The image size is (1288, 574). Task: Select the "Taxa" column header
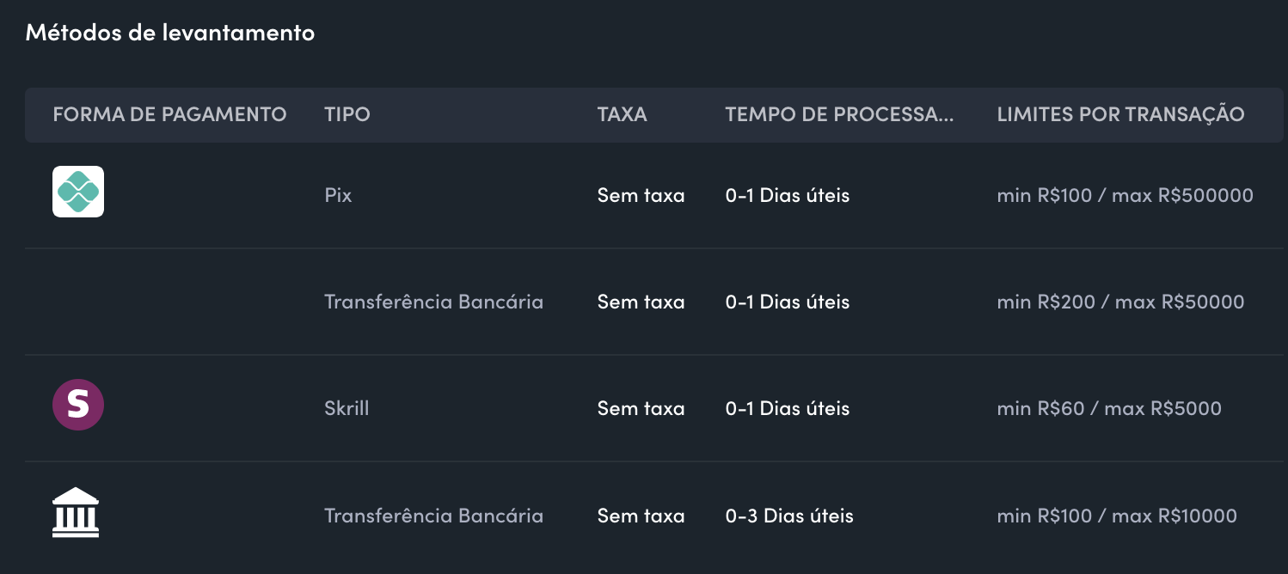click(622, 114)
